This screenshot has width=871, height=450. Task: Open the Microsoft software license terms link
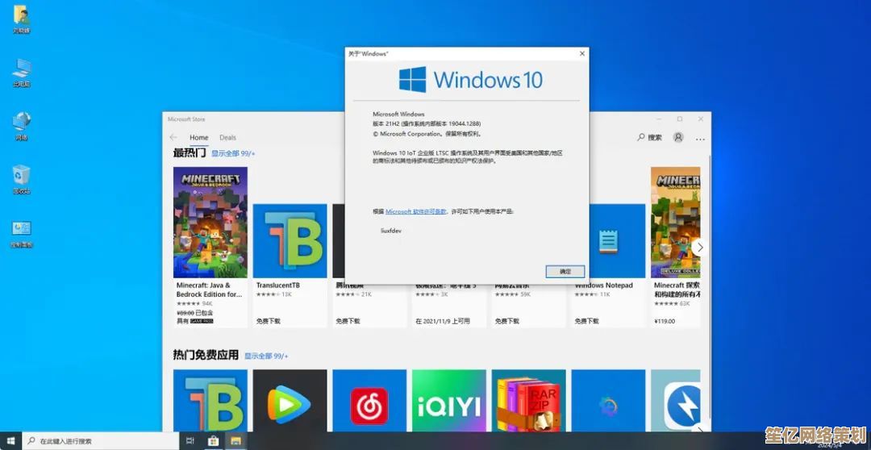click(x=416, y=211)
